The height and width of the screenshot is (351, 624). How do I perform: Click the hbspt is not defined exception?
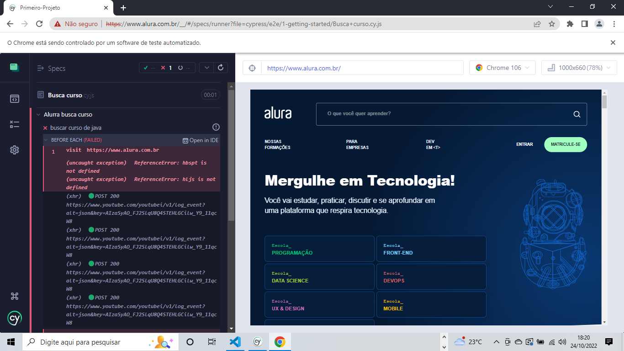coord(137,167)
